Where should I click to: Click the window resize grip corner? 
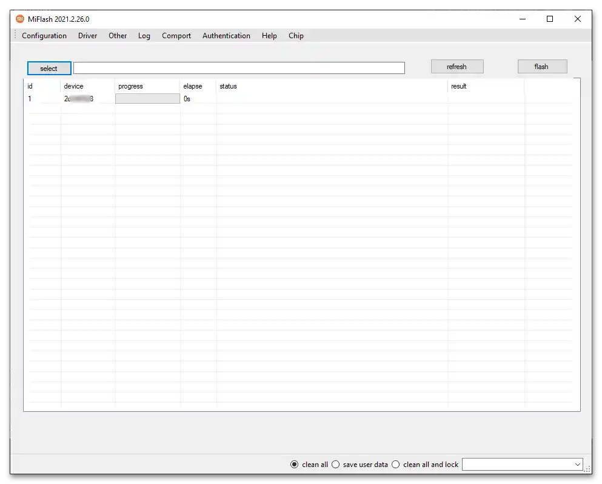click(x=587, y=469)
